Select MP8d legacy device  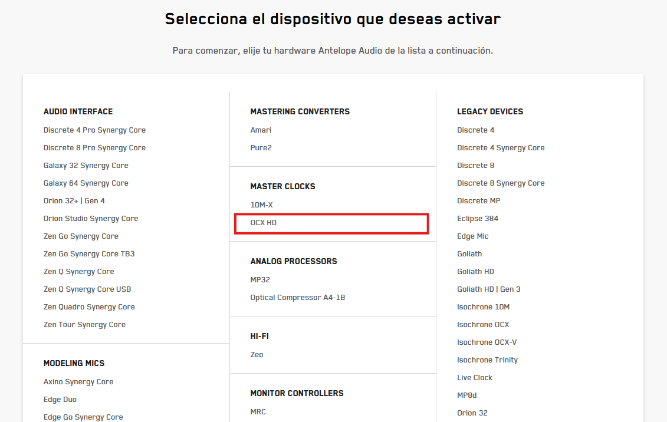466,395
